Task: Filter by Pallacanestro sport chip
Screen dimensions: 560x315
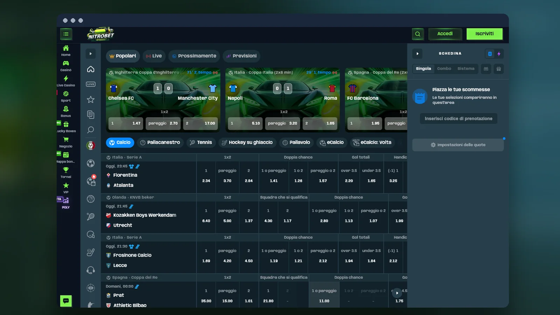Action: tap(160, 142)
